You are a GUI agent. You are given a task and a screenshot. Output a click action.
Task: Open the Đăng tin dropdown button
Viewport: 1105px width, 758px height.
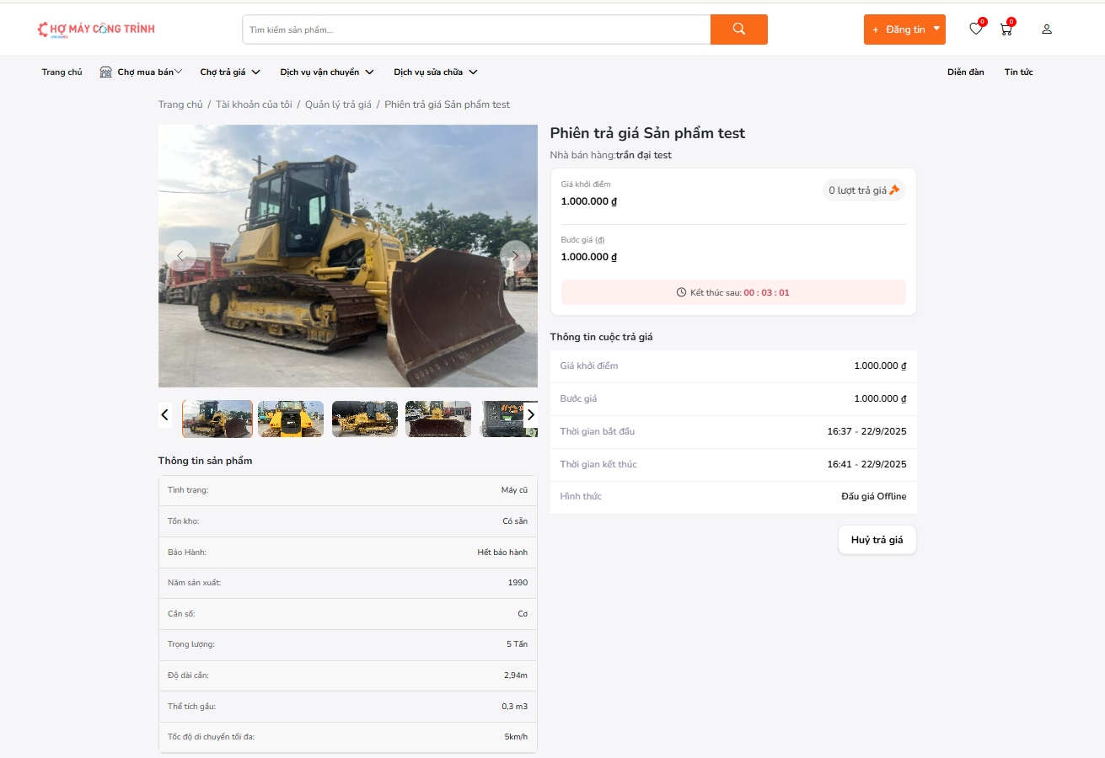(x=904, y=29)
